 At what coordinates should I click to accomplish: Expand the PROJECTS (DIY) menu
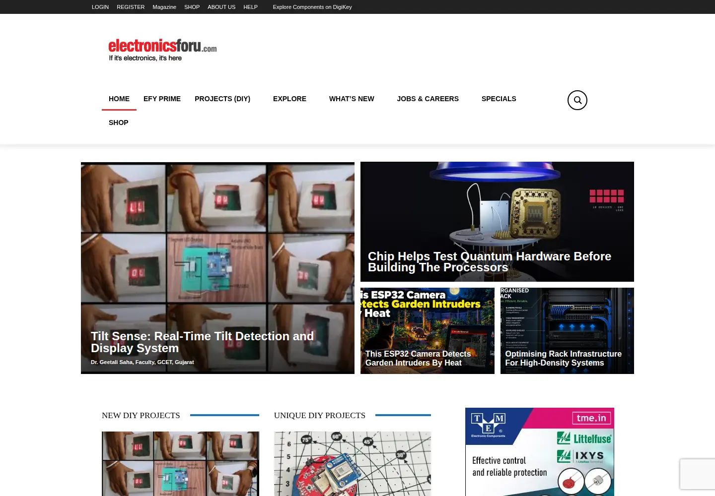tap(222, 99)
